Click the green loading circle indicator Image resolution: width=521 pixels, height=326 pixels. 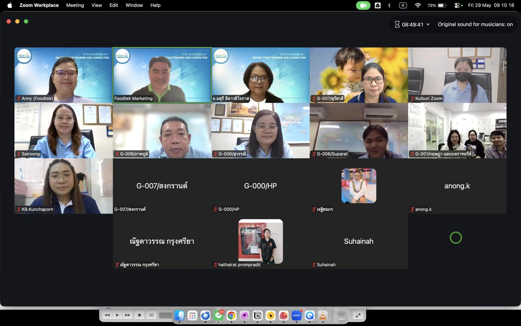click(456, 238)
